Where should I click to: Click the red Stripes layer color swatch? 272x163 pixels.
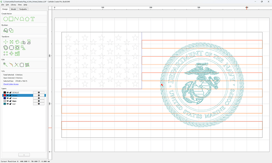point(5,95)
